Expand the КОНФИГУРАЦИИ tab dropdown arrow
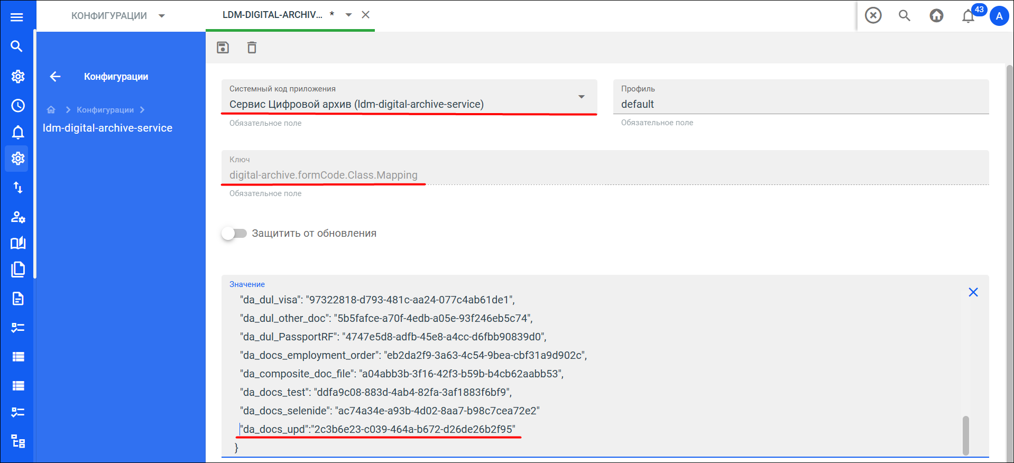 point(162,16)
